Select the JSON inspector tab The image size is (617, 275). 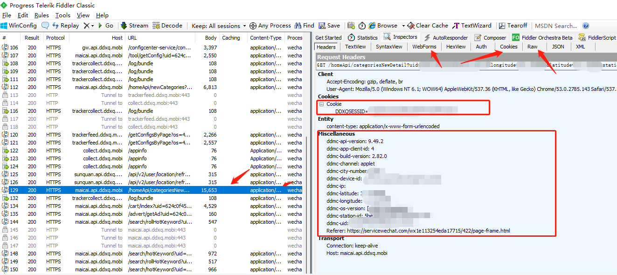coord(558,47)
